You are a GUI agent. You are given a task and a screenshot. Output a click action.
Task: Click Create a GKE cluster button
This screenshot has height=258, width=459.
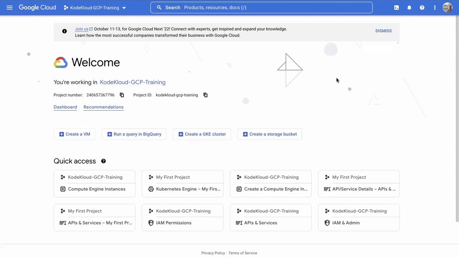[x=202, y=134]
